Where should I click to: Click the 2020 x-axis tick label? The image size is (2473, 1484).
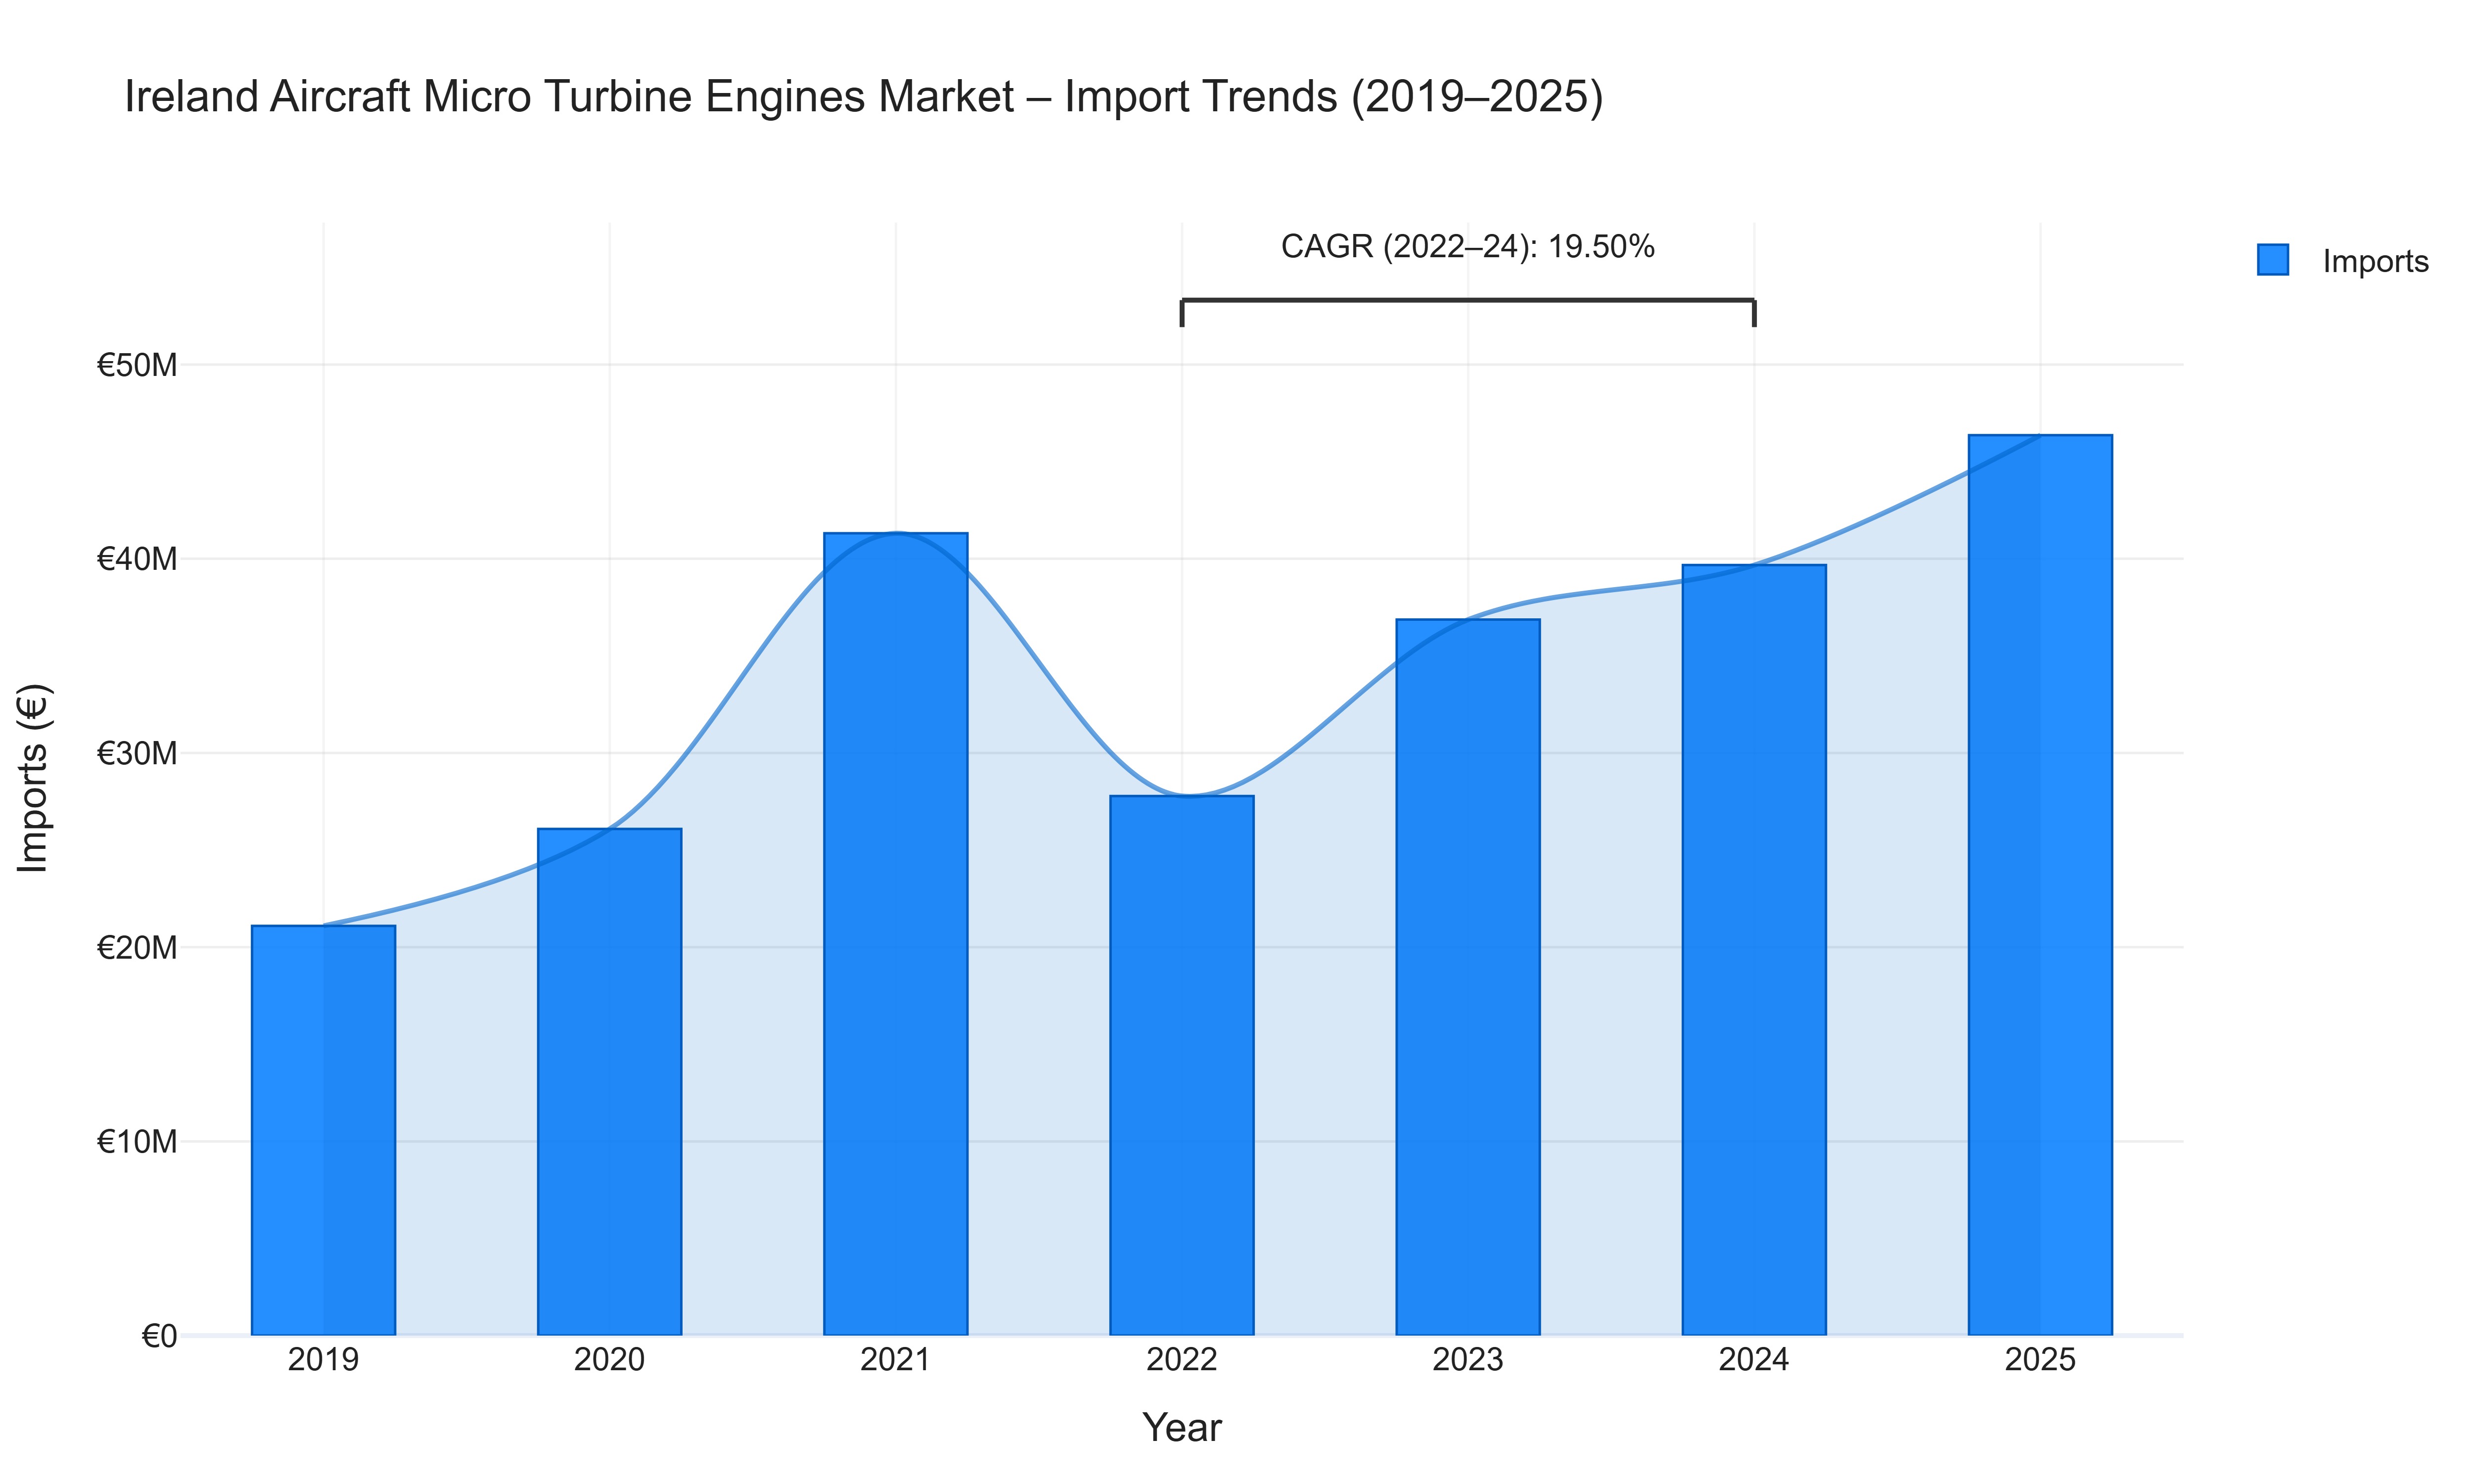pyautogui.click(x=609, y=1360)
